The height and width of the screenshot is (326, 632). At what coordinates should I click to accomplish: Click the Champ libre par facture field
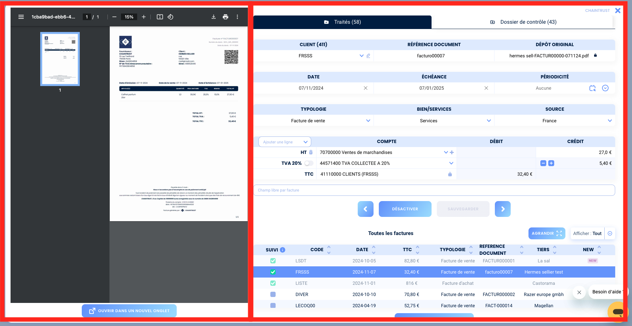pos(434,190)
